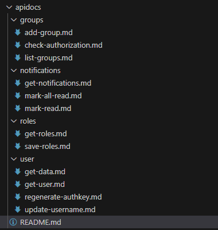218x230 pixels.
Task: Click the markdown icon beside get-notifications.md
Action: [18, 83]
